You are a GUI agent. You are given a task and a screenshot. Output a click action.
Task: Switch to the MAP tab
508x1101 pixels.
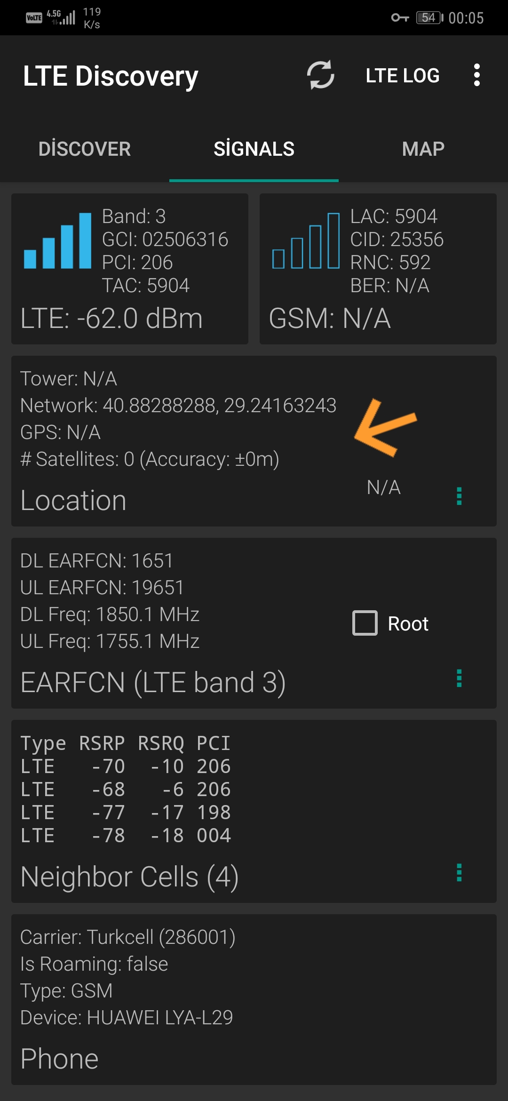pos(423,149)
